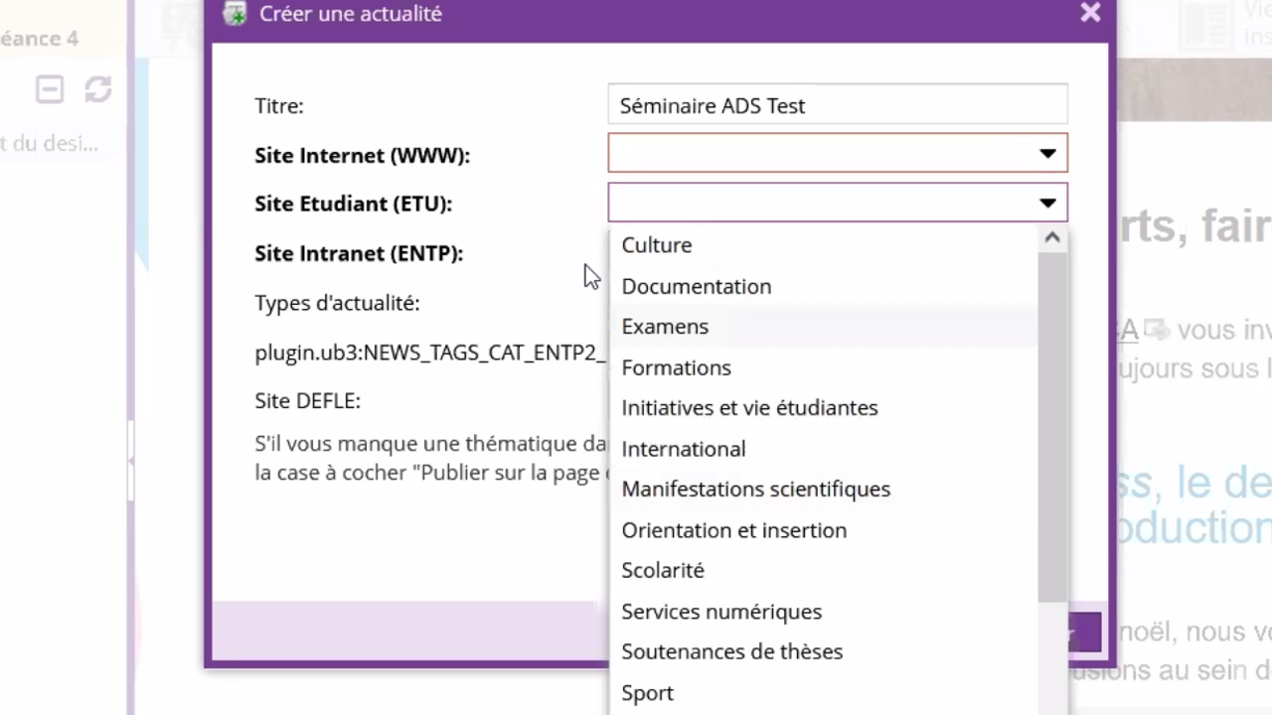Screen dimensions: 1272x715
Task: Select Sport from the dropdown list
Action: (647, 693)
